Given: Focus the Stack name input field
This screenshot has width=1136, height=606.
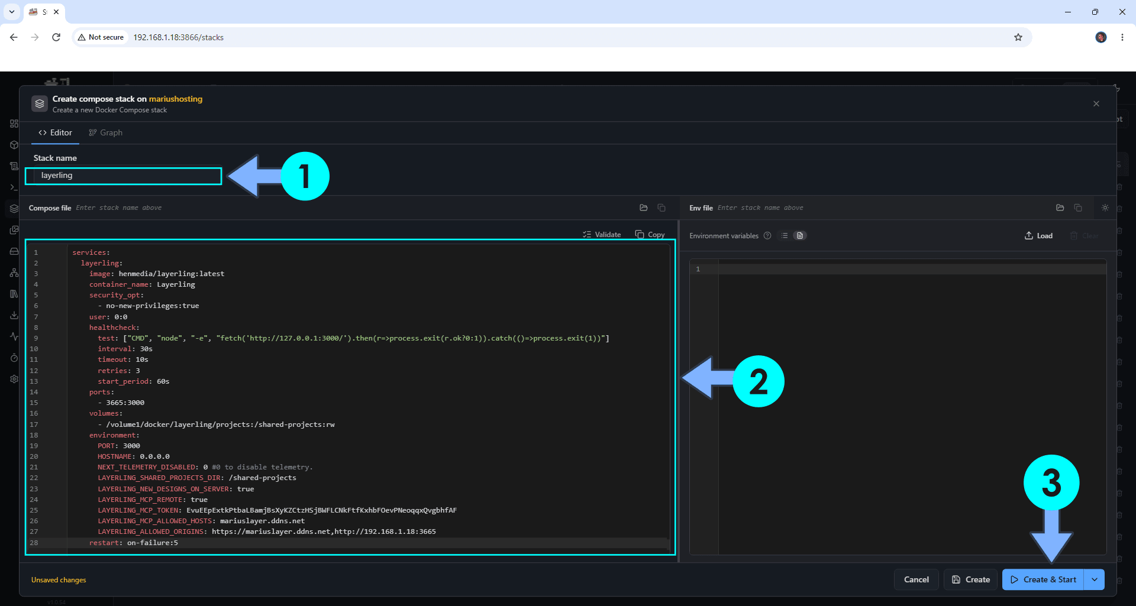Looking at the screenshot, I should click(124, 176).
